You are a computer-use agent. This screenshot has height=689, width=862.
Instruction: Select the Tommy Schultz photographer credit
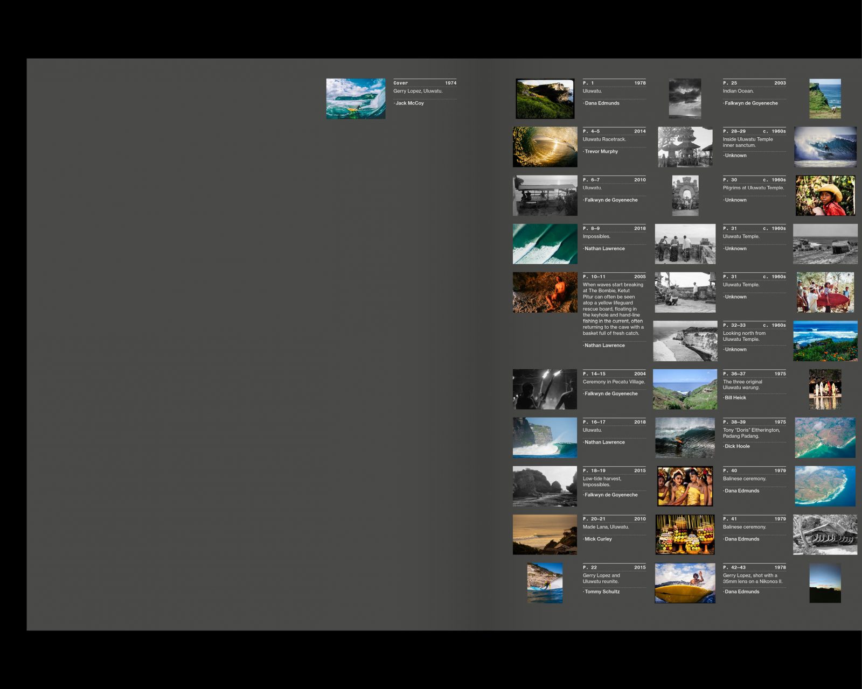tap(602, 592)
